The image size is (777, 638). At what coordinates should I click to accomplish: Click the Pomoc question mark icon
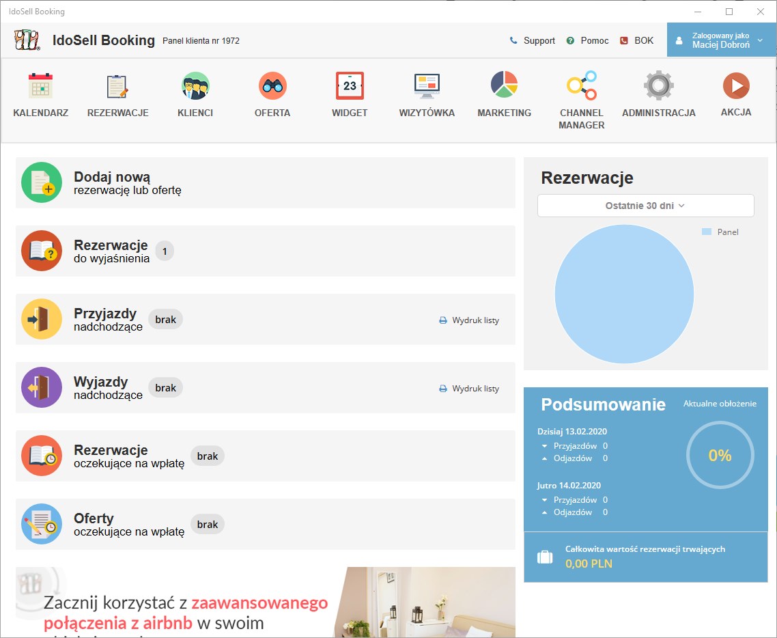click(570, 41)
